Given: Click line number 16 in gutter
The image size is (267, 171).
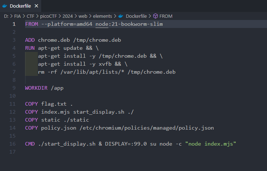Looking at the screenshot, I should [x=12, y=144].
